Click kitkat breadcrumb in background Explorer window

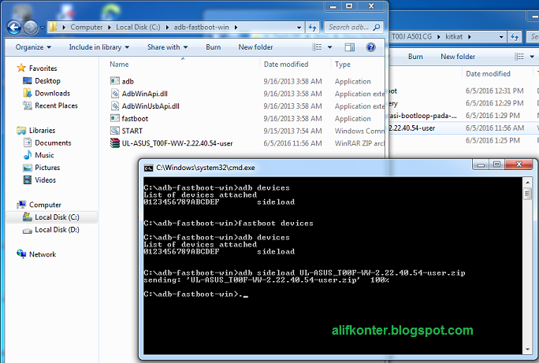tap(454, 36)
